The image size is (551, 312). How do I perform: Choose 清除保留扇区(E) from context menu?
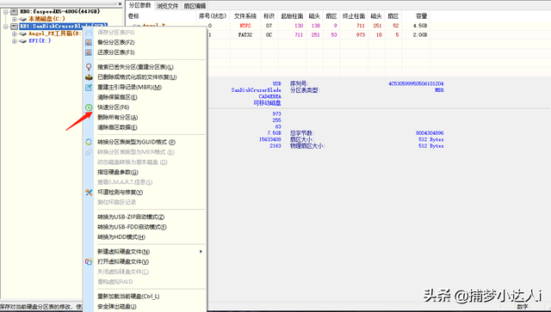[117, 97]
